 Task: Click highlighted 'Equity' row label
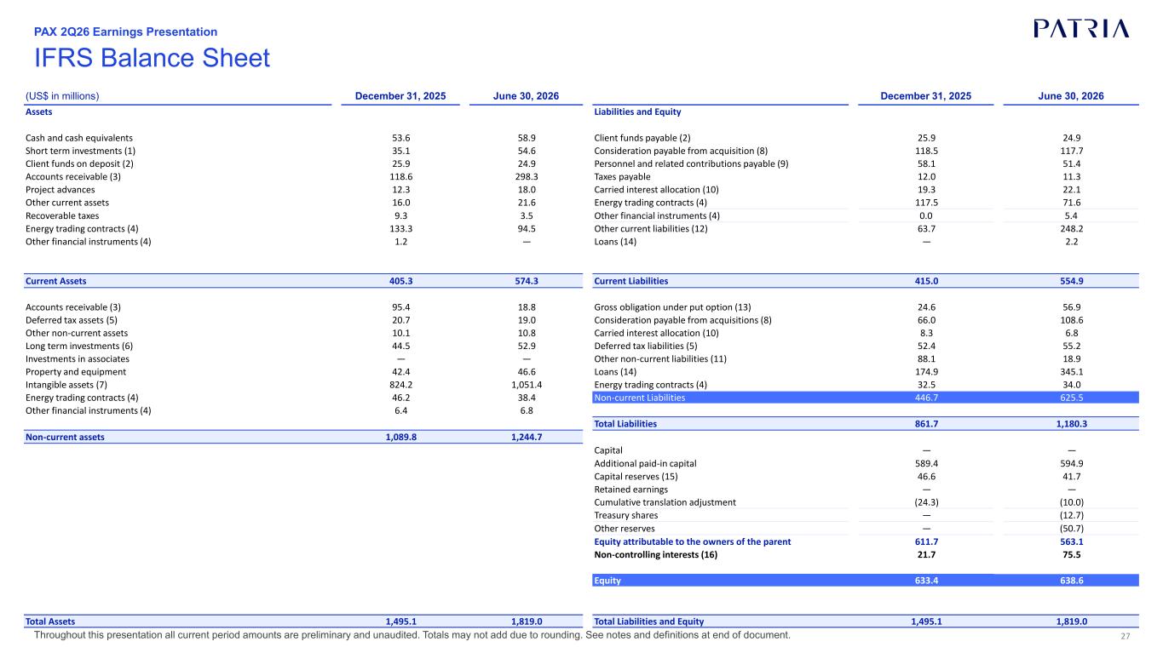pos(607,581)
